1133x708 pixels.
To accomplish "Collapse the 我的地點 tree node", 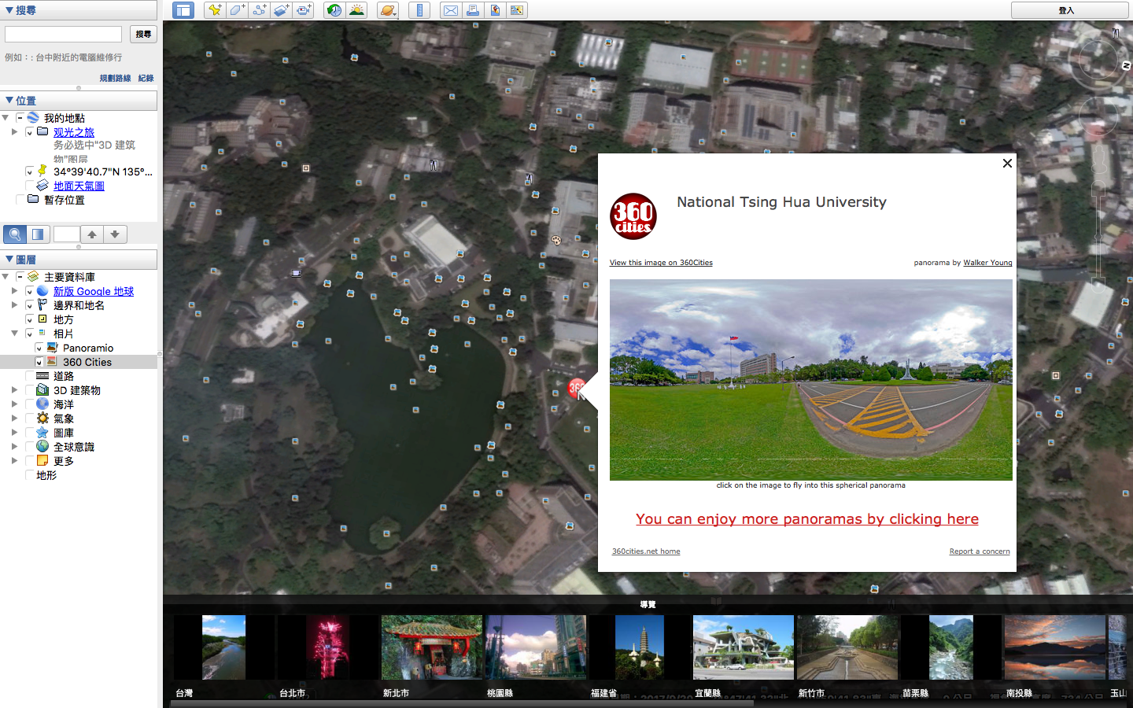I will (x=6, y=118).
